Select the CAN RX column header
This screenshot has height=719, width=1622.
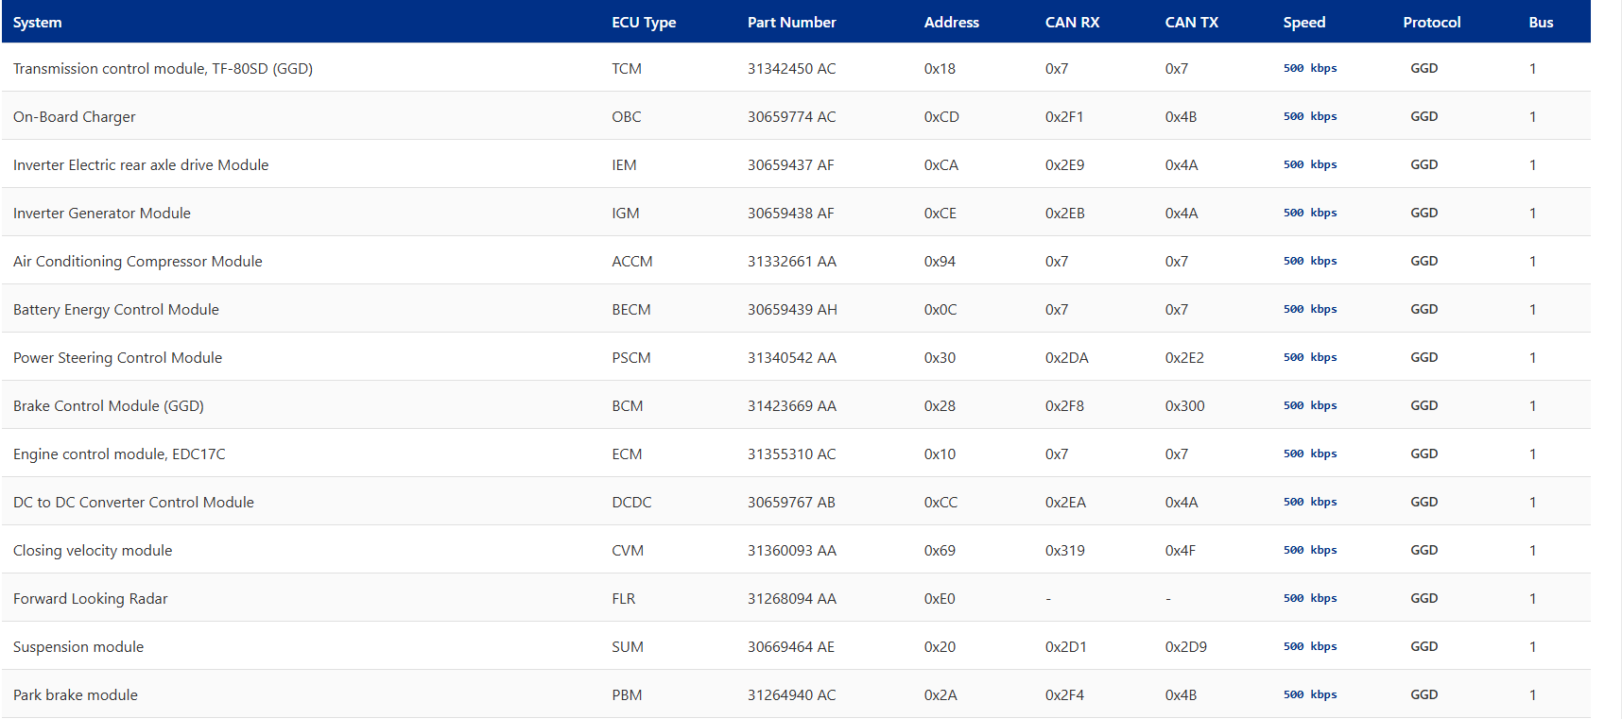coord(1072,23)
